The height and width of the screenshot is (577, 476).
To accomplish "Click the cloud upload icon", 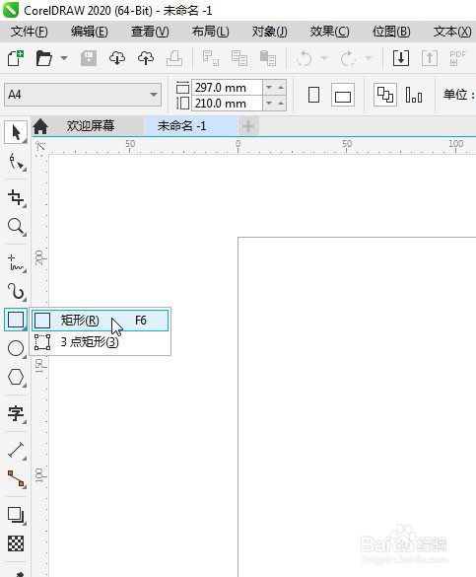I will pos(146,58).
